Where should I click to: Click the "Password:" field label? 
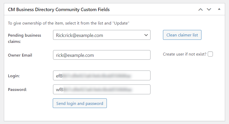coord(17,89)
